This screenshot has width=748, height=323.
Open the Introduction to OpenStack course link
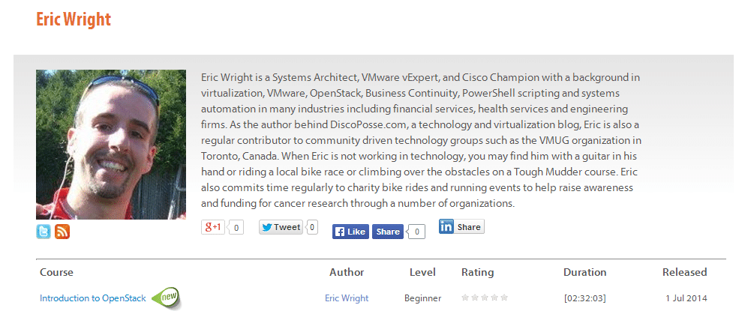(x=92, y=298)
